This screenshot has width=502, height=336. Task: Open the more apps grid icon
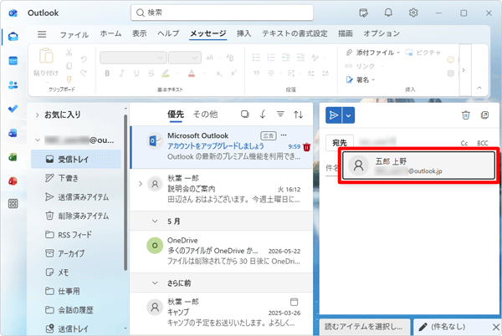13,204
